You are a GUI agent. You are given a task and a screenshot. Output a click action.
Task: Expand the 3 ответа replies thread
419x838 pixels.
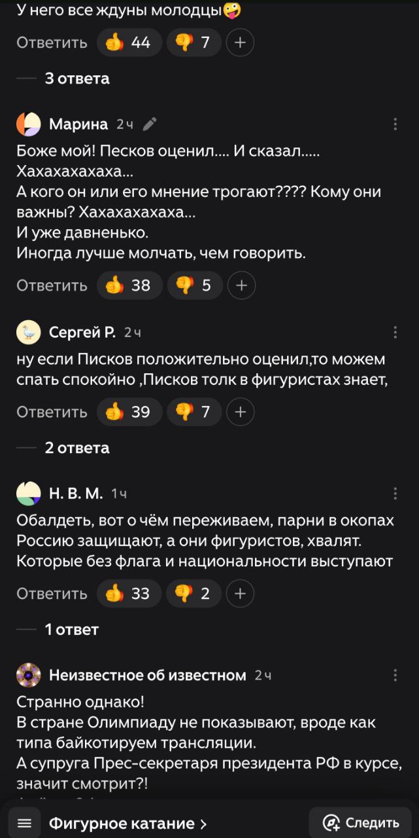(x=77, y=79)
